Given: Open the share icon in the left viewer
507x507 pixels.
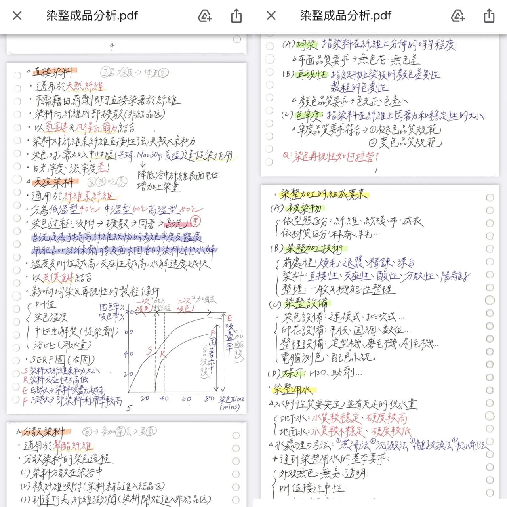Looking at the screenshot, I should pyautogui.click(x=236, y=16).
